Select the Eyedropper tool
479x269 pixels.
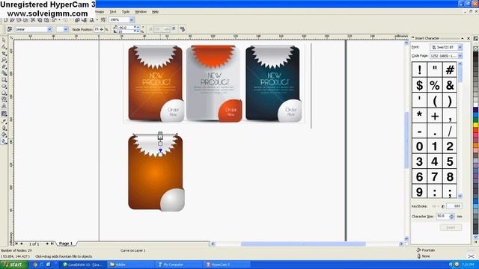[4, 121]
